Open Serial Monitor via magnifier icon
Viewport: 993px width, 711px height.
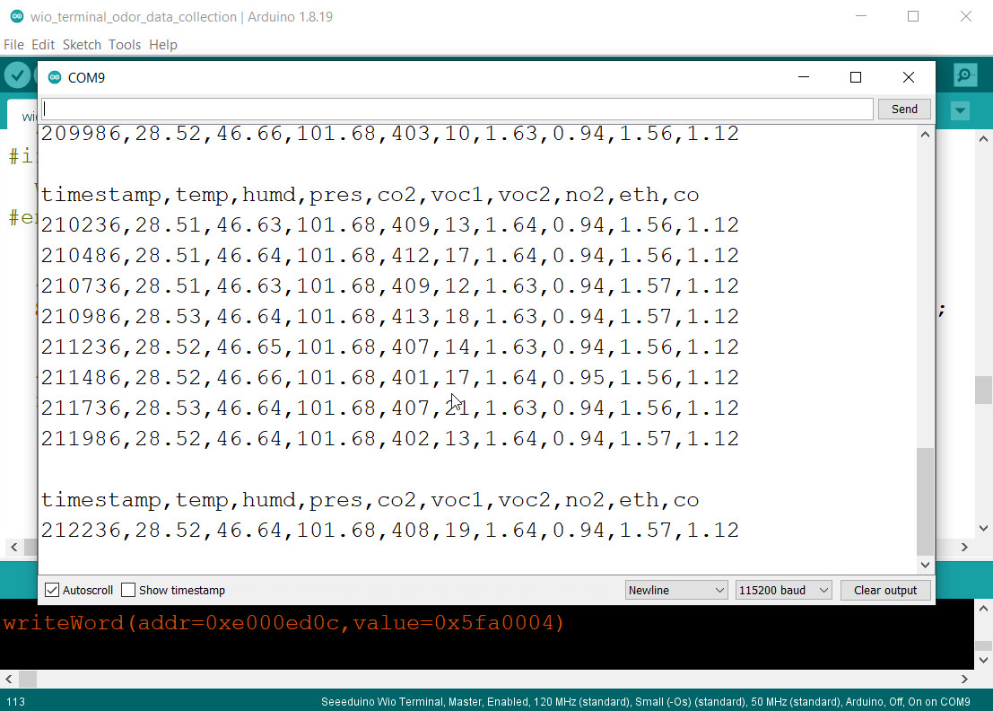point(965,75)
